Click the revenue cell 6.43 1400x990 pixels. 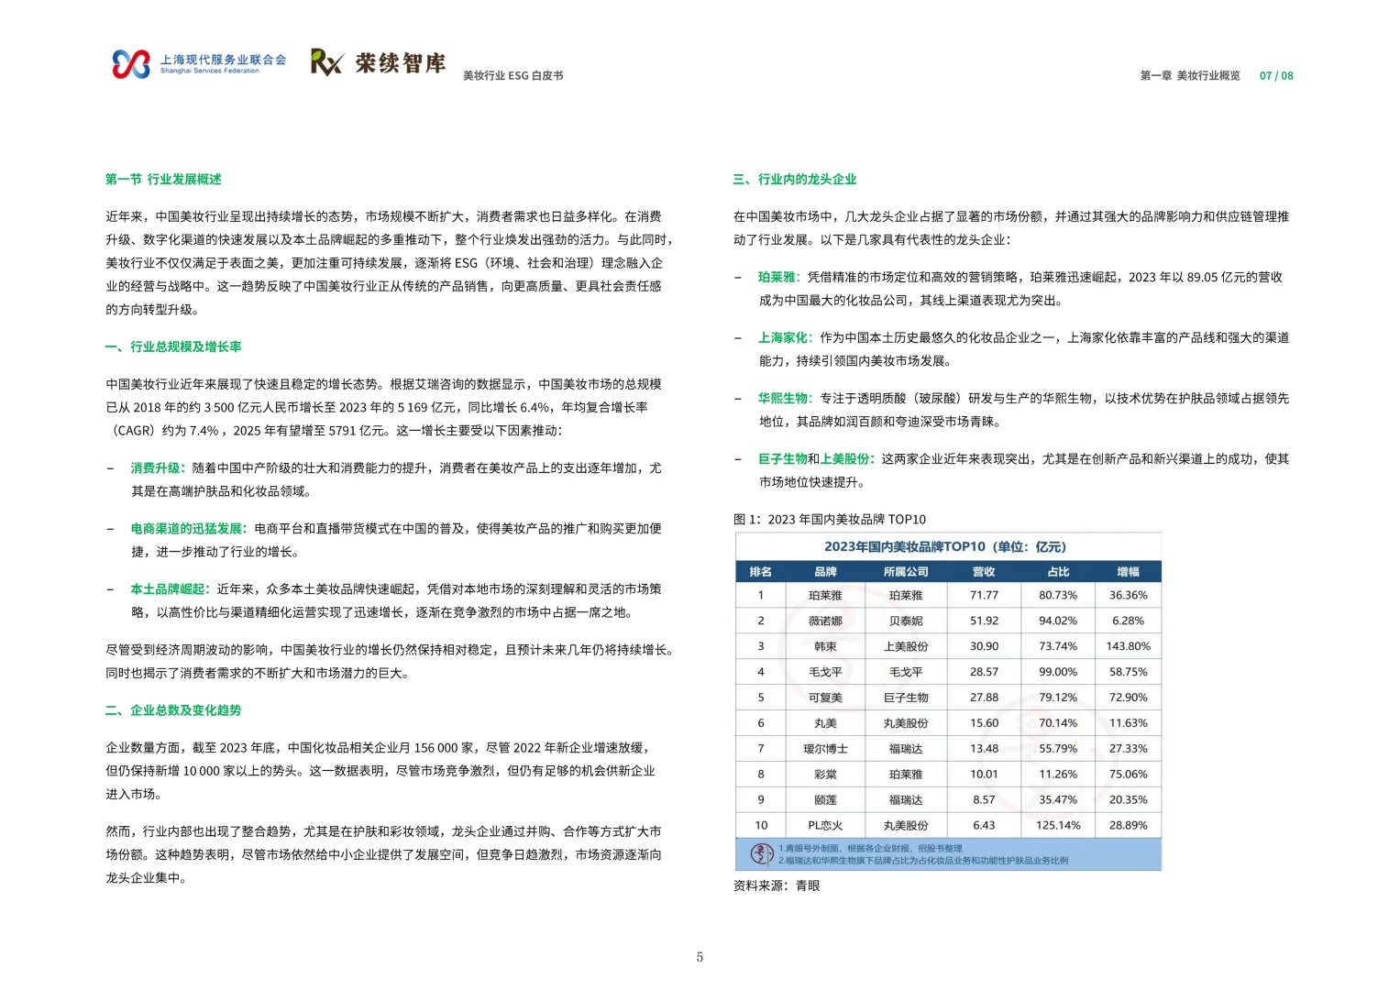[984, 827]
